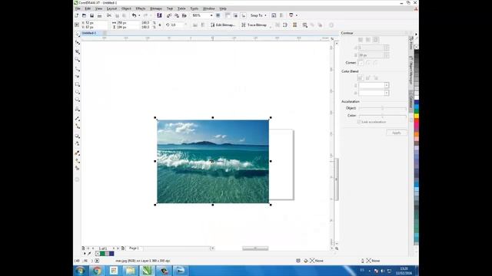
Task: Select the third Color Blend direction button
Action: point(376,77)
